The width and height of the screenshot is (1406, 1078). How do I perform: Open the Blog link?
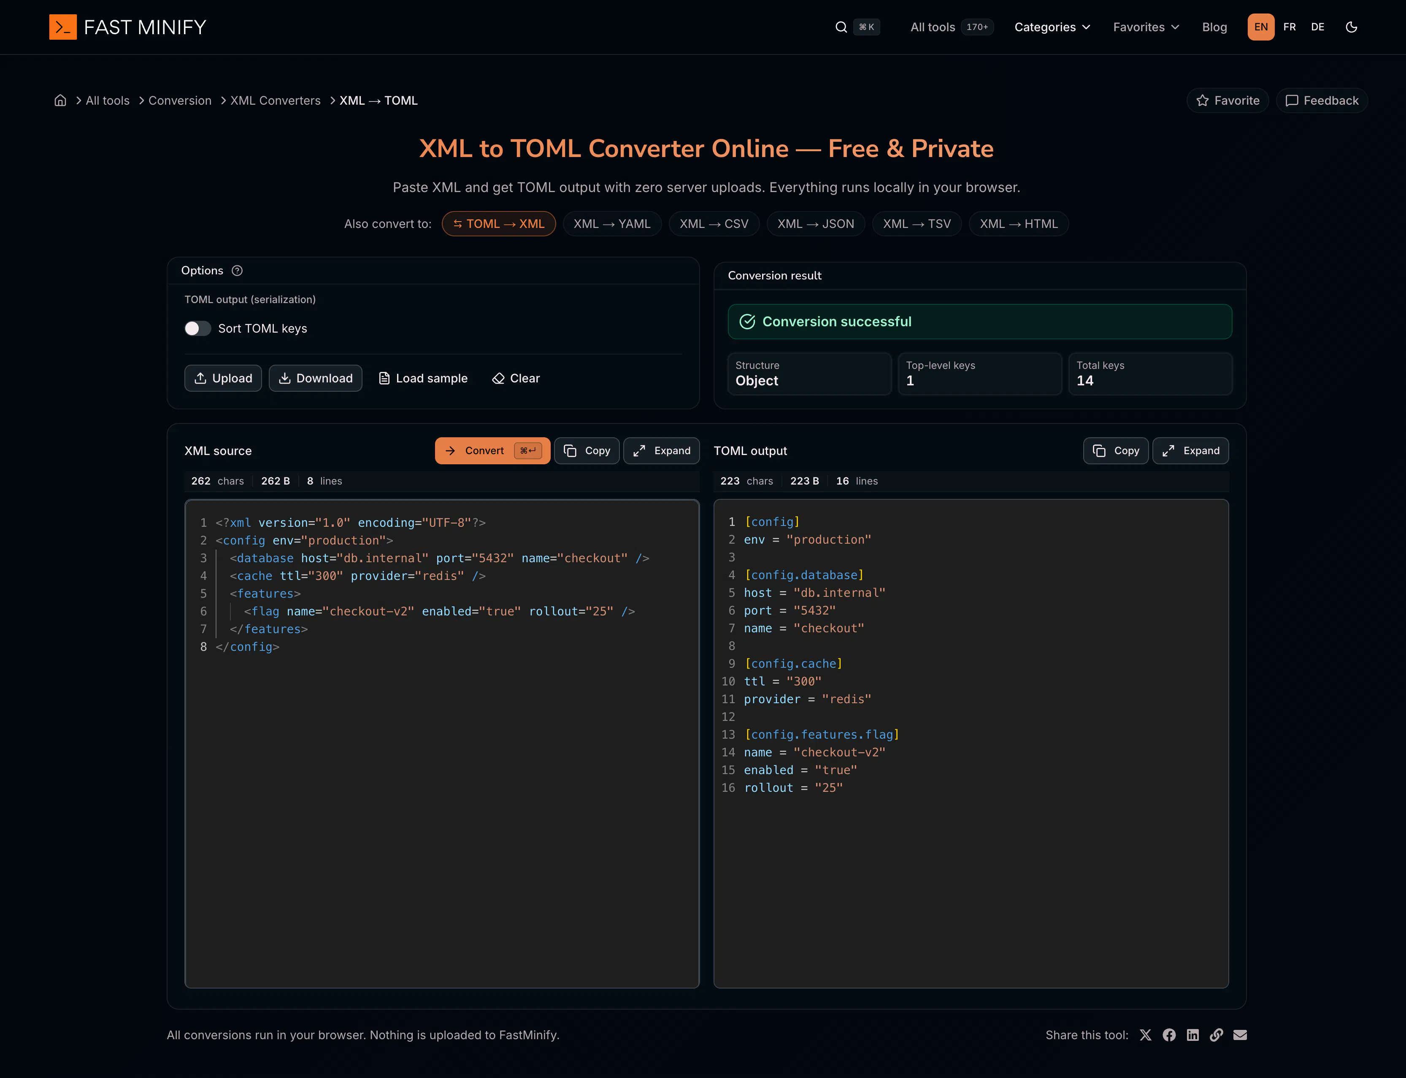(x=1214, y=27)
